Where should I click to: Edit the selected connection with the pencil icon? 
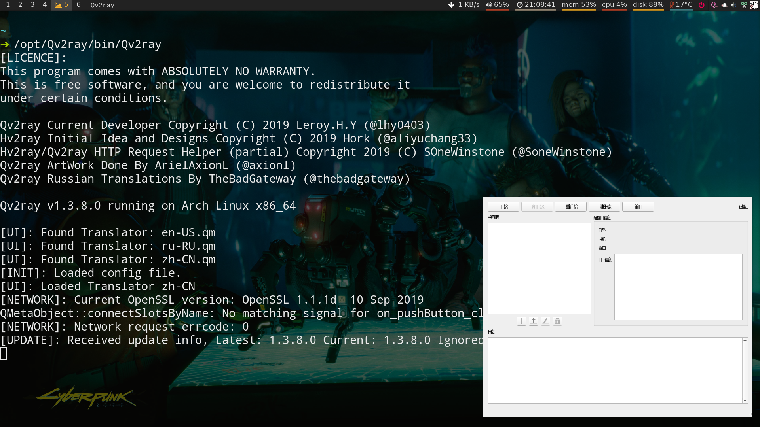click(x=545, y=321)
